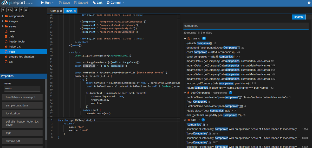Expand the pdf utils properties section
The width and height of the screenshot is (312, 148).
point(22,123)
